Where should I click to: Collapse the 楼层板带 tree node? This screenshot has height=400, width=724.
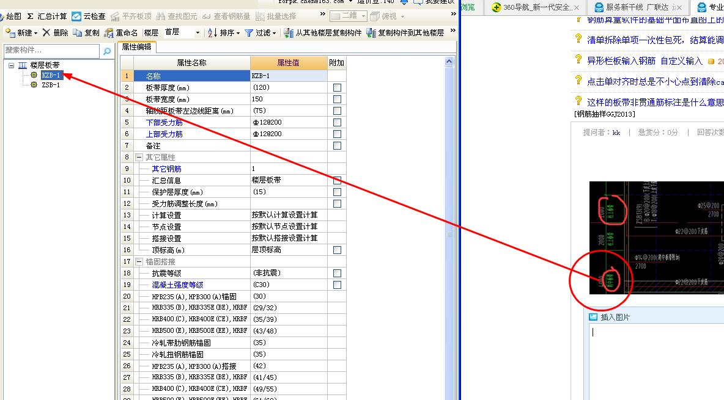pos(11,65)
